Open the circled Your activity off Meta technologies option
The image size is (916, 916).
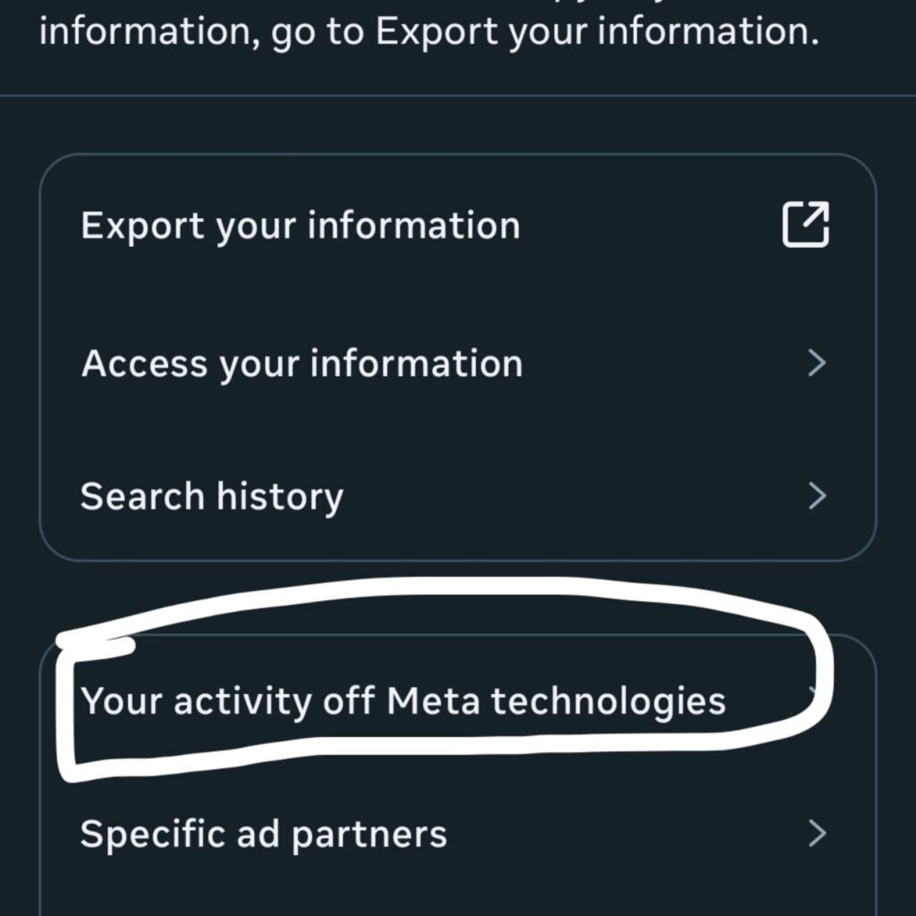[x=403, y=701]
